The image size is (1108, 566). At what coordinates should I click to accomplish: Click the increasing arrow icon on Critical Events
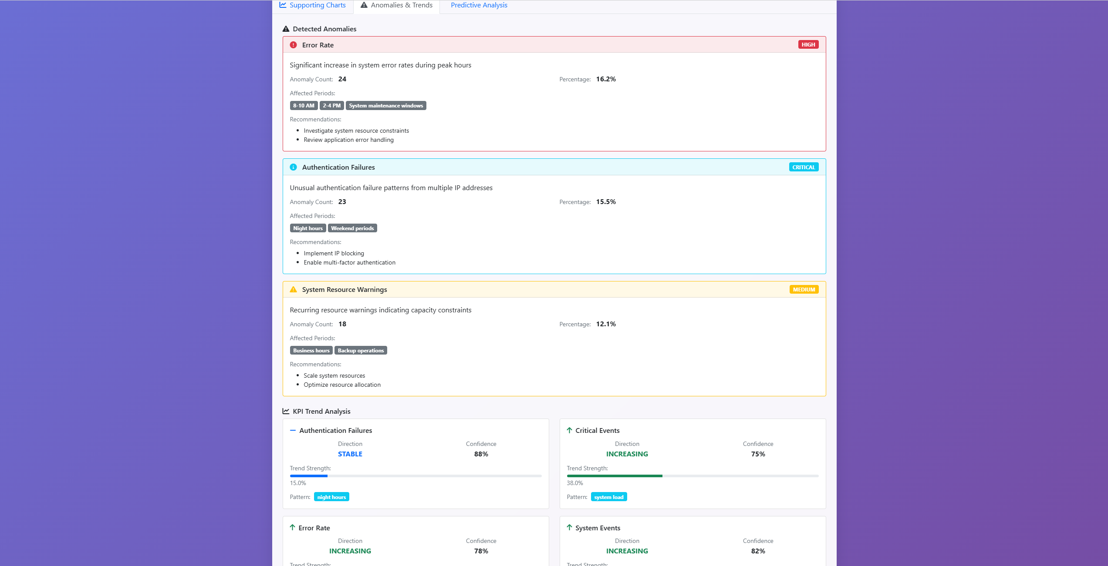tap(569, 430)
